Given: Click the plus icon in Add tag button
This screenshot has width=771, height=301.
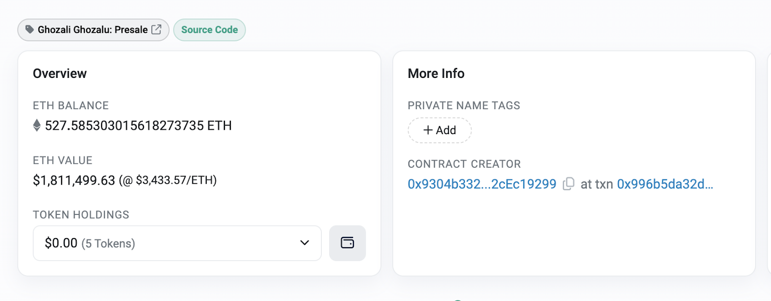Looking at the screenshot, I should click(427, 130).
